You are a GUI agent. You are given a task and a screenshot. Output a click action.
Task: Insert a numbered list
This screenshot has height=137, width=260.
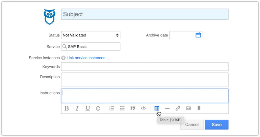[112, 108]
